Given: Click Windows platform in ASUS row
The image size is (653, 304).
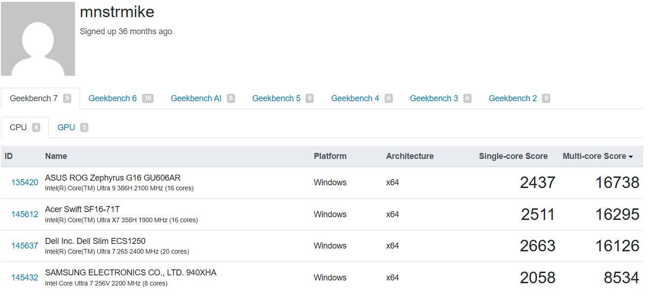Looking at the screenshot, I should [330, 182].
